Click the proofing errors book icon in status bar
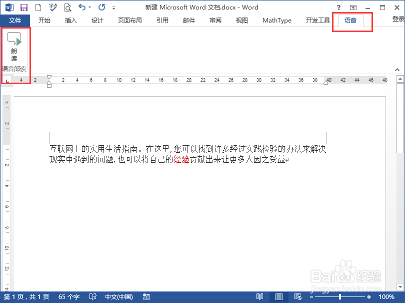Viewport: 405px width, 303px height. 92,297
